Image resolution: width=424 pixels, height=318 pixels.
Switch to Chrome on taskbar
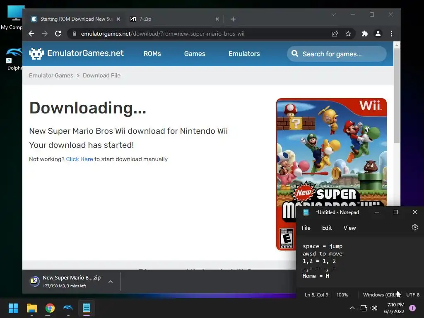point(50,308)
